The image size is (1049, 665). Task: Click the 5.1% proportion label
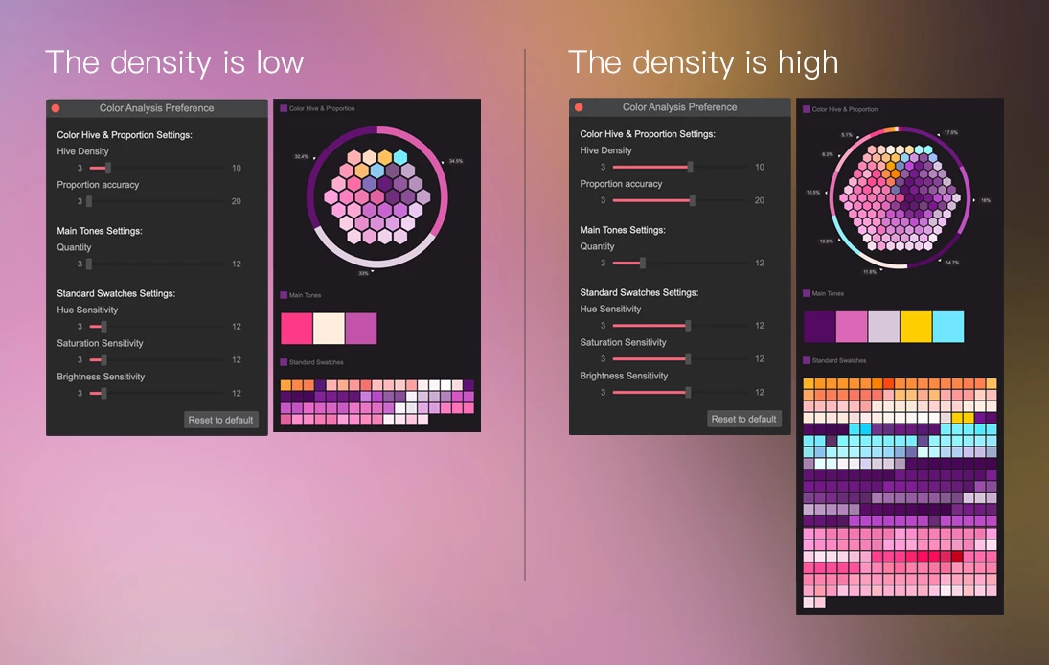point(847,134)
